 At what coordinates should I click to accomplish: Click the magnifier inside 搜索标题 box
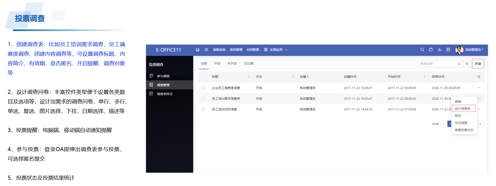tap(459, 64)
